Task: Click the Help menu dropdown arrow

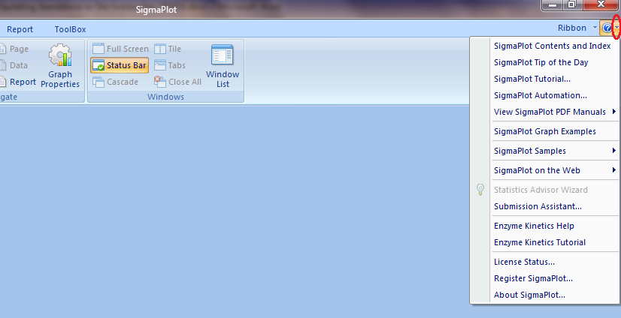Action: click(616, 28)
